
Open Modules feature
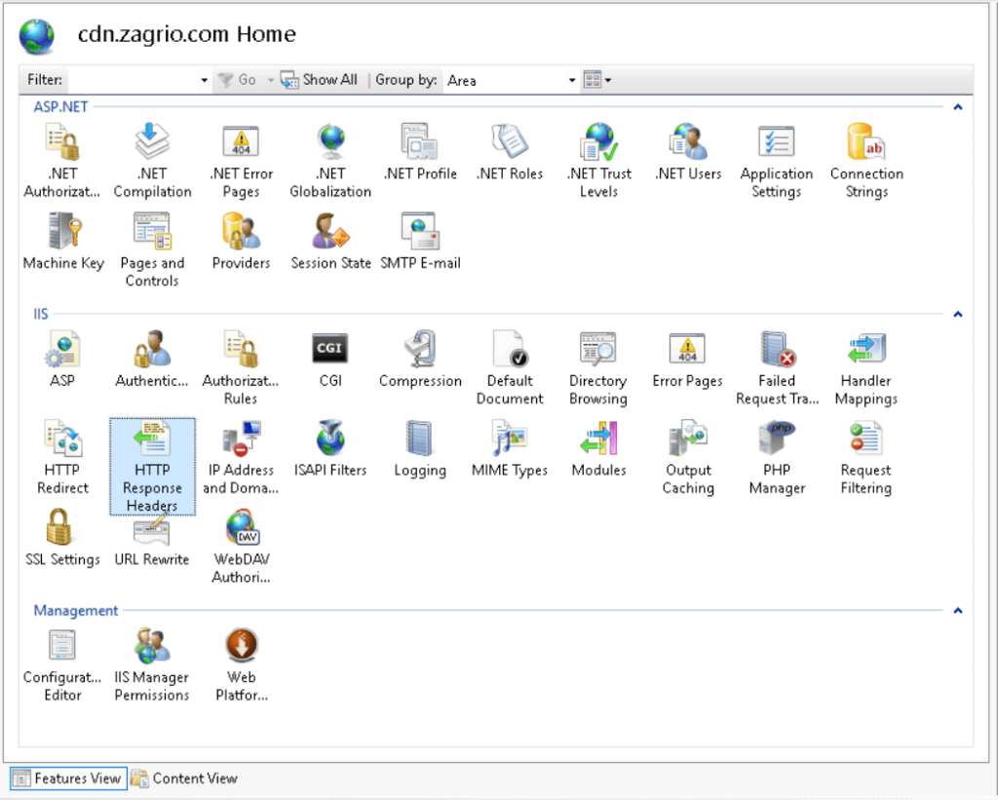pos(599,448)
